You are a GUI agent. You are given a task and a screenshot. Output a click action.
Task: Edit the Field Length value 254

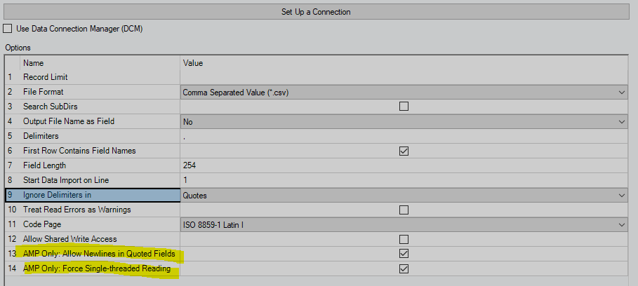404,165
